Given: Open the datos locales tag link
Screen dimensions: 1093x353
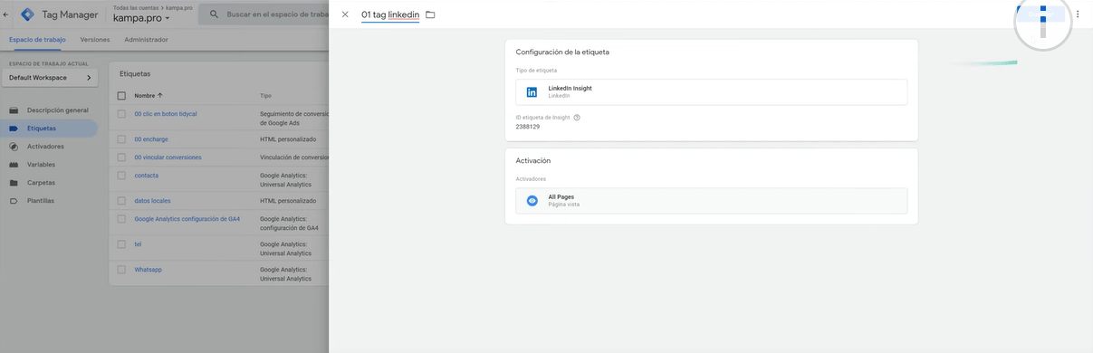Looking at the screenshot, I should 152,200.
